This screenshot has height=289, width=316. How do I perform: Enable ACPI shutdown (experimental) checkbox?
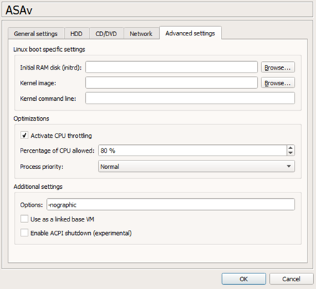click(24, 233)
